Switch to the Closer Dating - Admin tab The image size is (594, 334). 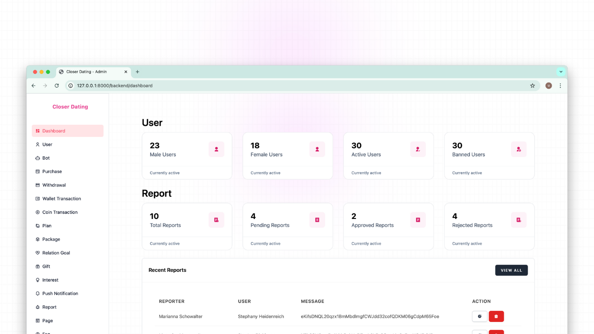88,72
